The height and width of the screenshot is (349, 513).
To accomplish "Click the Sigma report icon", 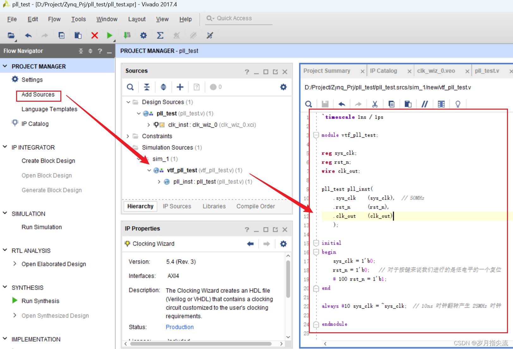I will (160, 35).
